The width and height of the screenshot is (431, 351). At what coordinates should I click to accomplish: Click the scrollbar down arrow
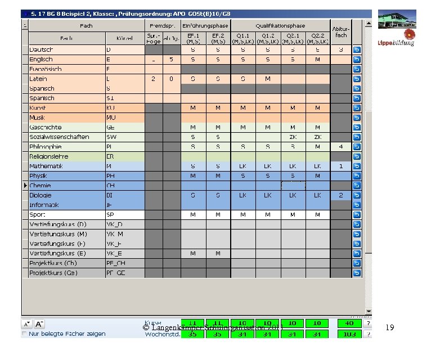pos(369,311)
